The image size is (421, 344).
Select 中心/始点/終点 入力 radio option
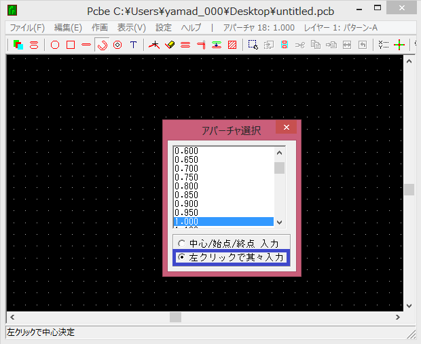[181, 243]
